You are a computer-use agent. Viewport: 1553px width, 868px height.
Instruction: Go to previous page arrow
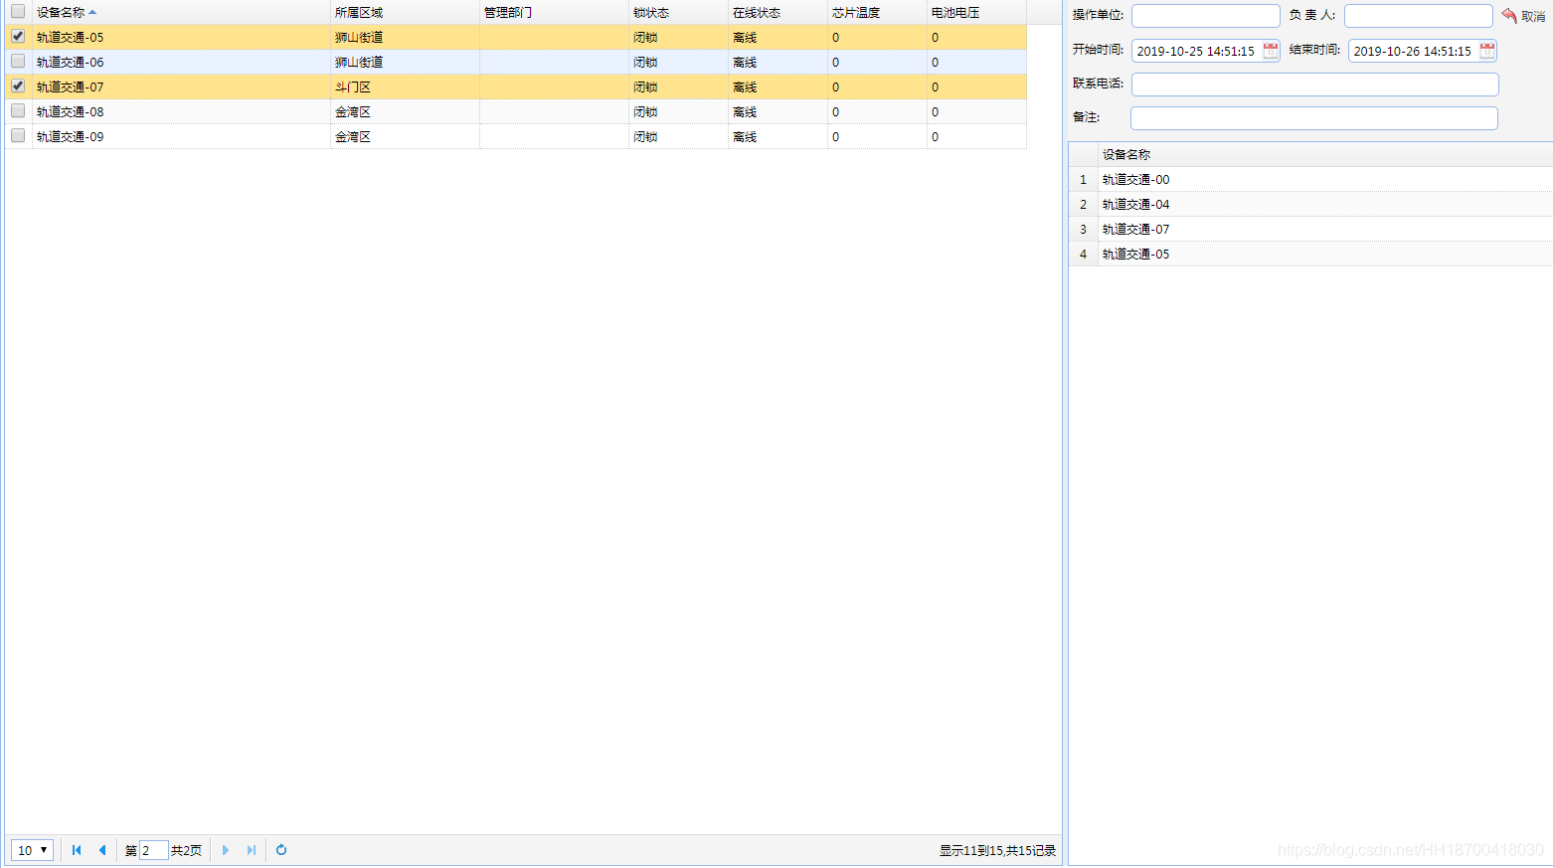[x=102, y=850]
